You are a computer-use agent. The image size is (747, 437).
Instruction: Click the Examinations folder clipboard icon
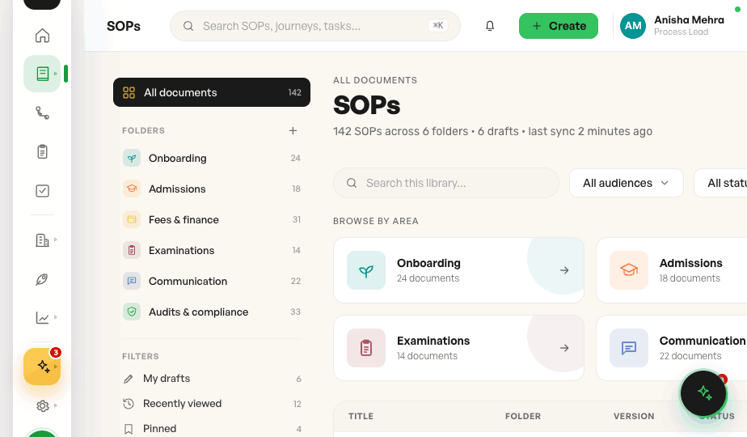click(x=132, y=250)
